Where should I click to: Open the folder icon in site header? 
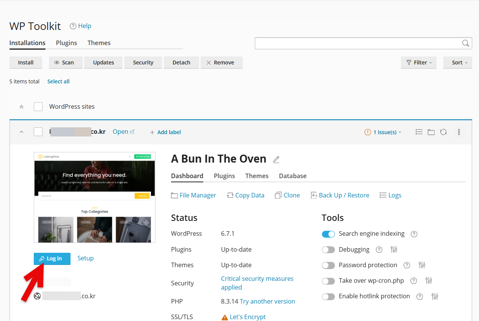pyautogui.click(x=431, y=132)
